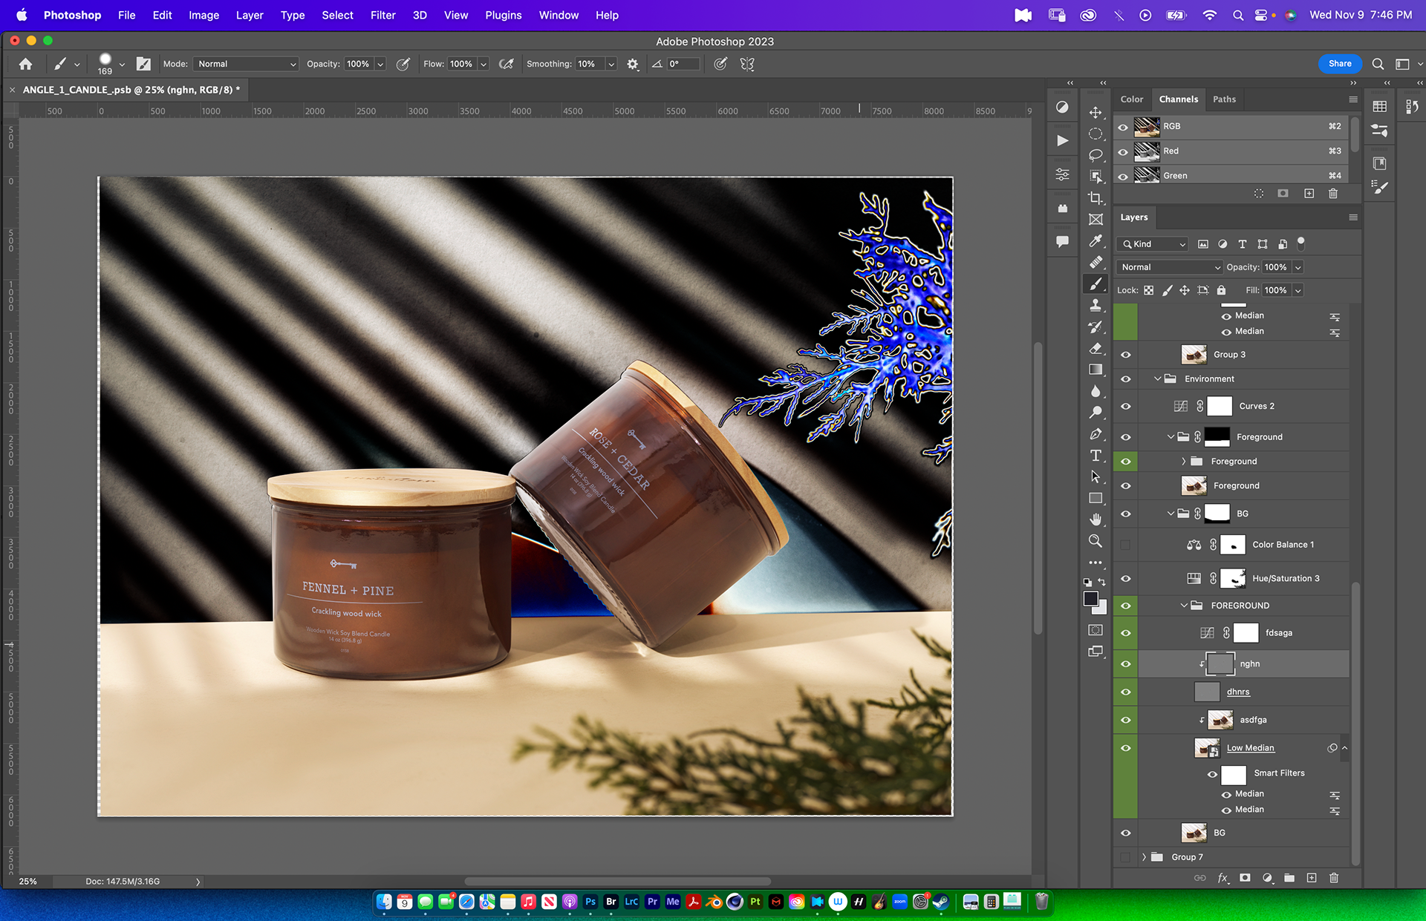The width and height of the screenshot is (1426, 921).
Task: Collapse the FOREGROUND group
Action: [x=1184, y=606]
